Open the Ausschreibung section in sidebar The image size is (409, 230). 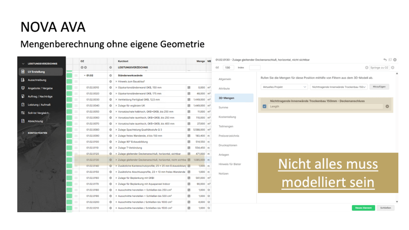point(37,80)
